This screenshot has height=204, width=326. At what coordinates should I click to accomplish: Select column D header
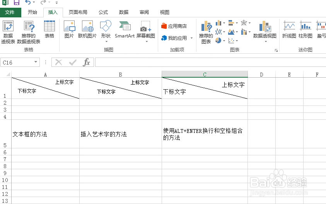[261, 74]
